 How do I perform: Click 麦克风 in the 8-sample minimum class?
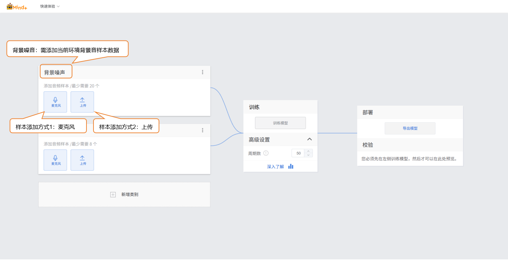coord(55,160)
